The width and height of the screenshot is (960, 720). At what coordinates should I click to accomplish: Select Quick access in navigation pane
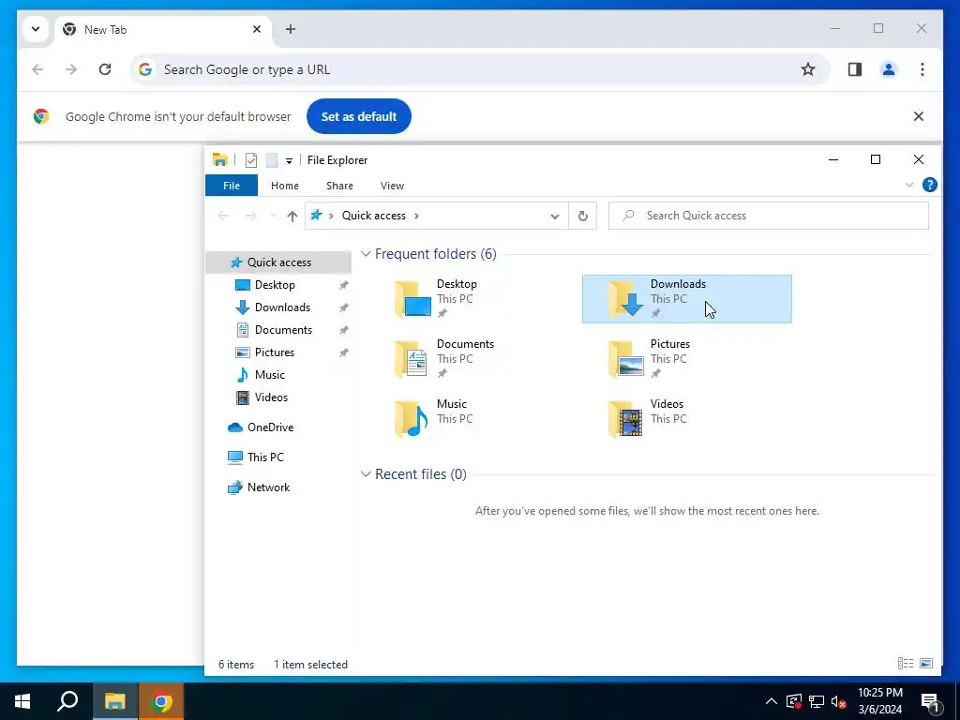coord(278,262)
